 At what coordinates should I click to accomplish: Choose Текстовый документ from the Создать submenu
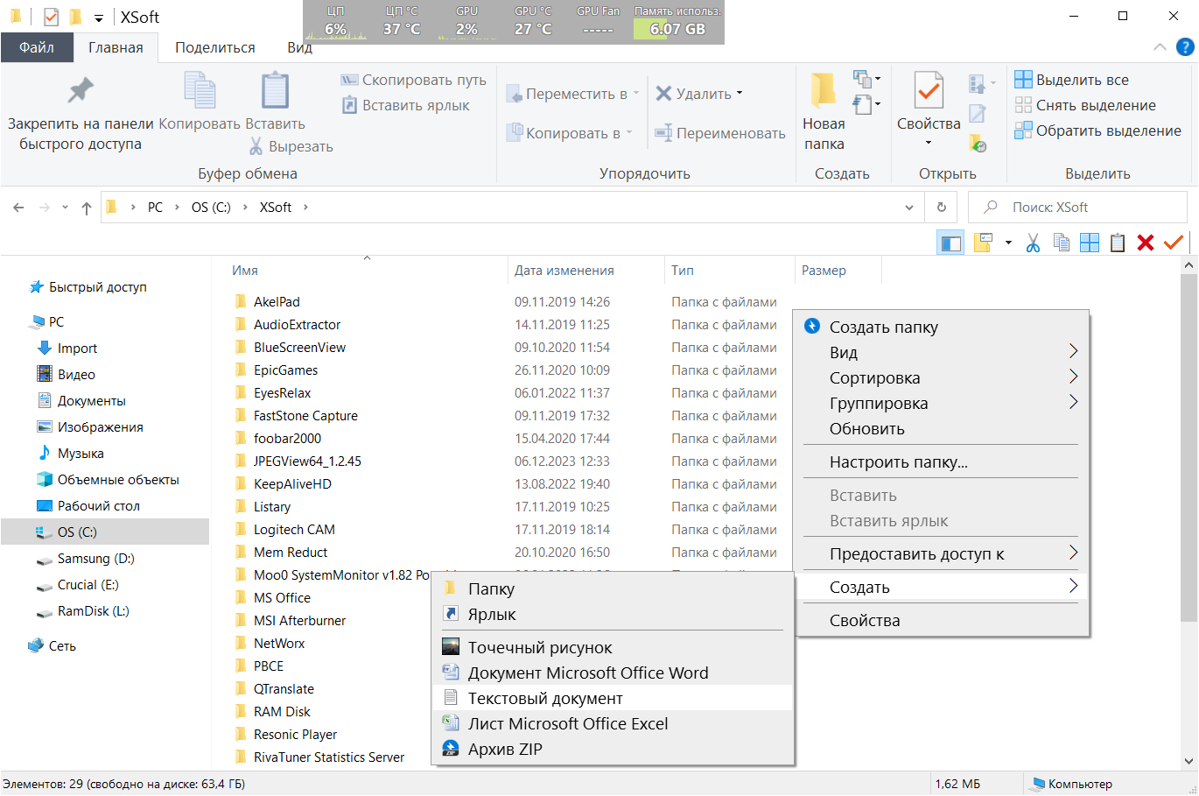(613, 698)
